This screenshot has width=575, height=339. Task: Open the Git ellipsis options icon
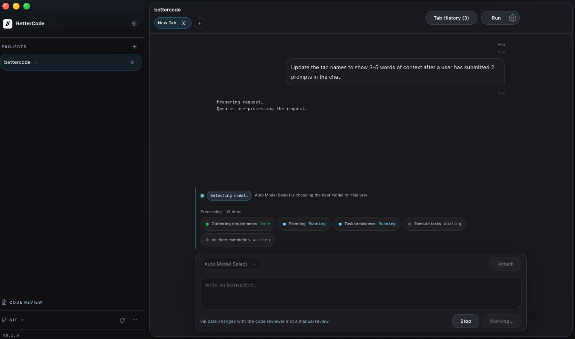click(134, 320)
